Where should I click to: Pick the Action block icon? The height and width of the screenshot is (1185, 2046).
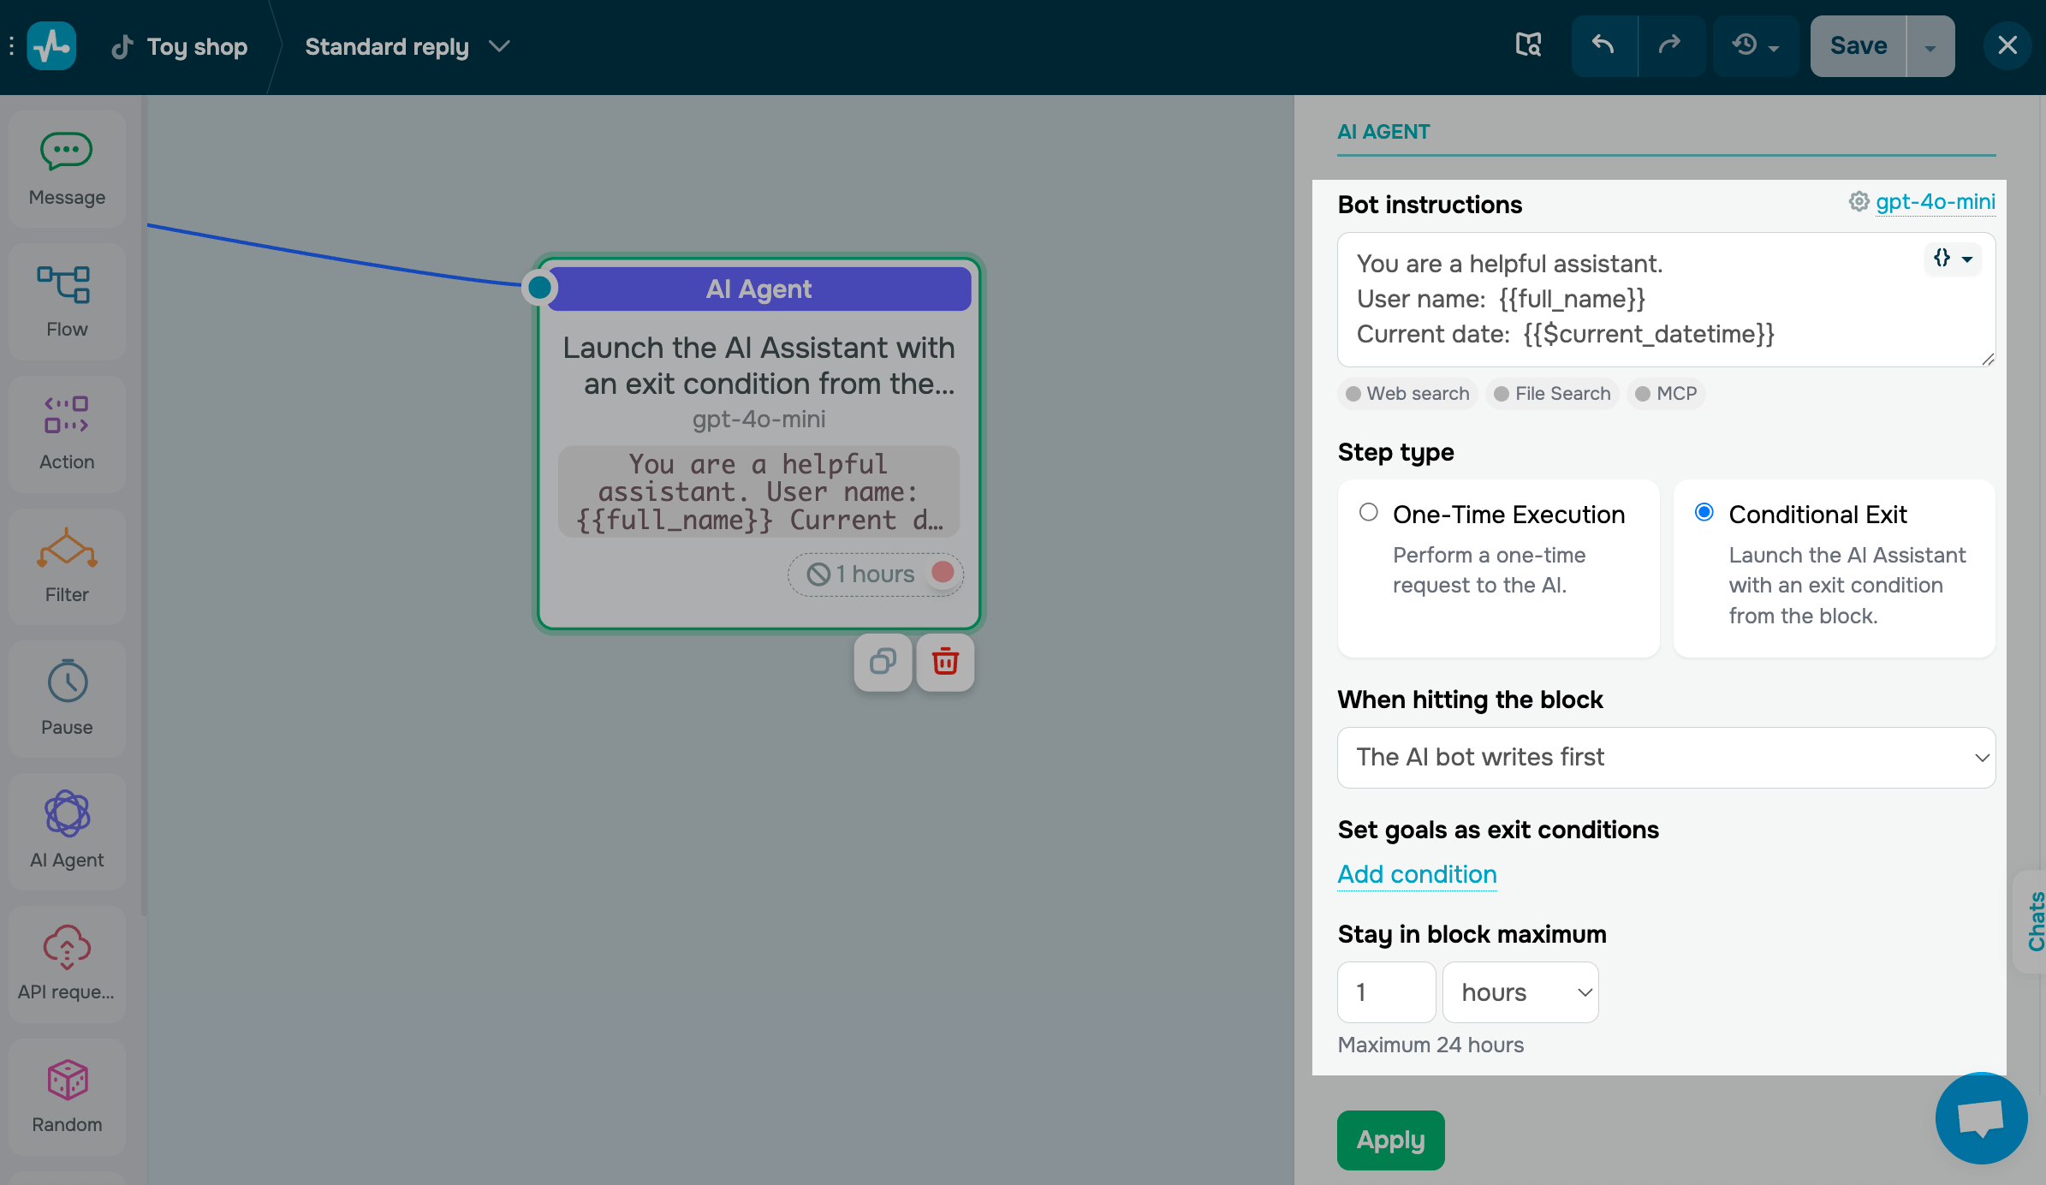pyautogui.click(x=67, y=415)
